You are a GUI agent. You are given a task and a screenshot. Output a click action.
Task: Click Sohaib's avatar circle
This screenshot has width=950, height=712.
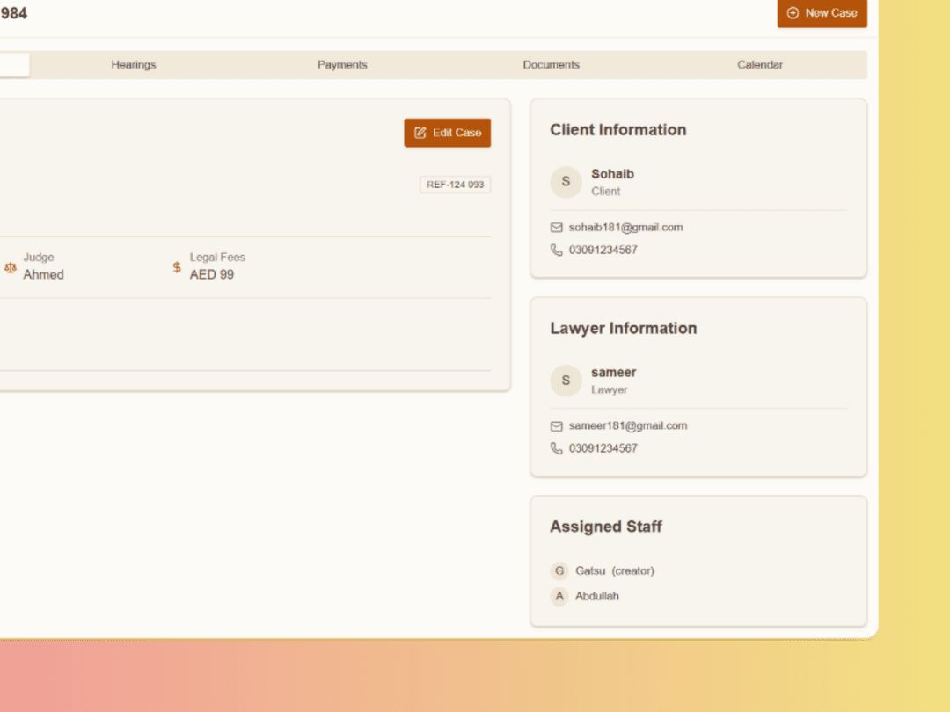pyautogui.click(x=566, y=182)
